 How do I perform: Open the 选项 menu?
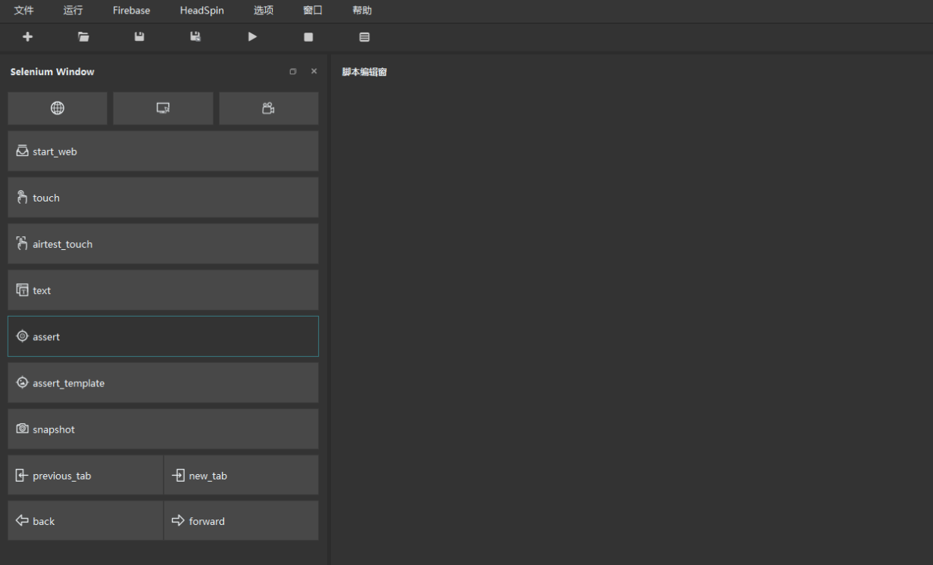pos(264,11)
